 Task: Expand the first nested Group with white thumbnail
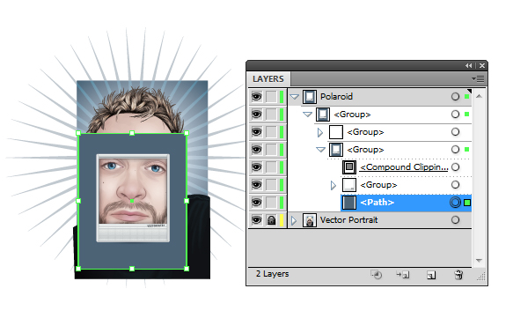[320, 132]
